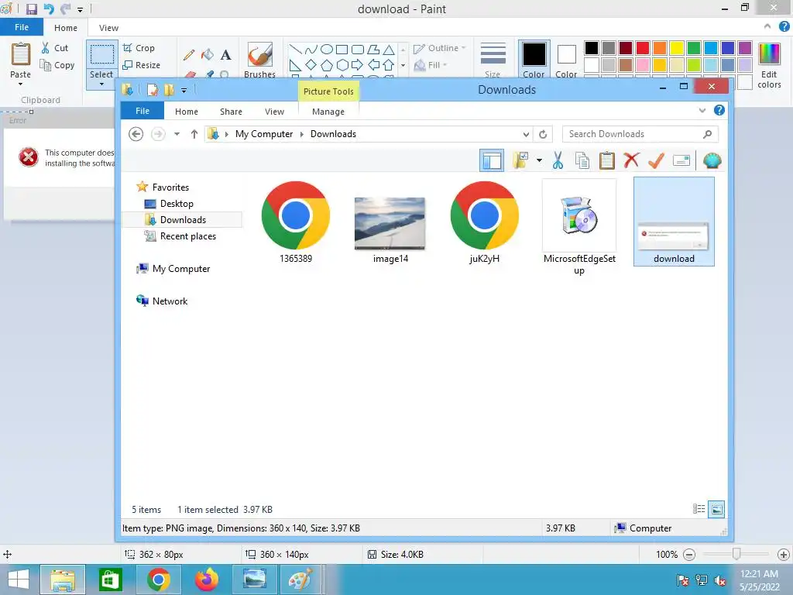The image size is (793, 595).
Task: Pick yellow swatch in Paint color palette
Action: tap(677, 48)
